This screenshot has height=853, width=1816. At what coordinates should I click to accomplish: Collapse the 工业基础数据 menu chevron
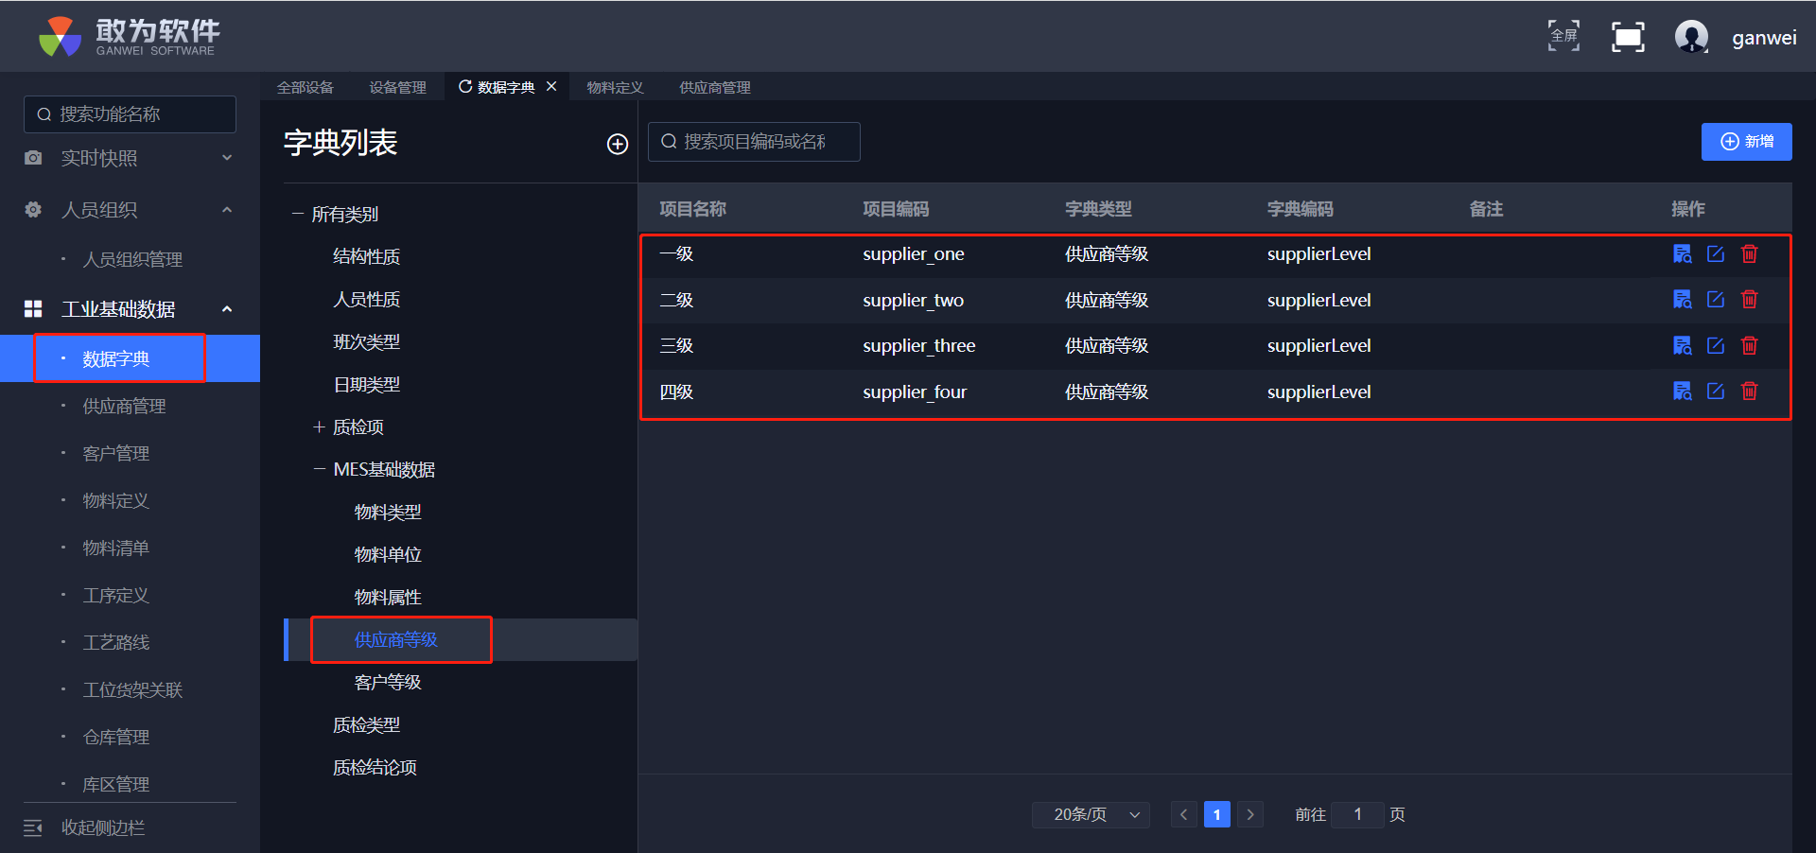[227, 309]
